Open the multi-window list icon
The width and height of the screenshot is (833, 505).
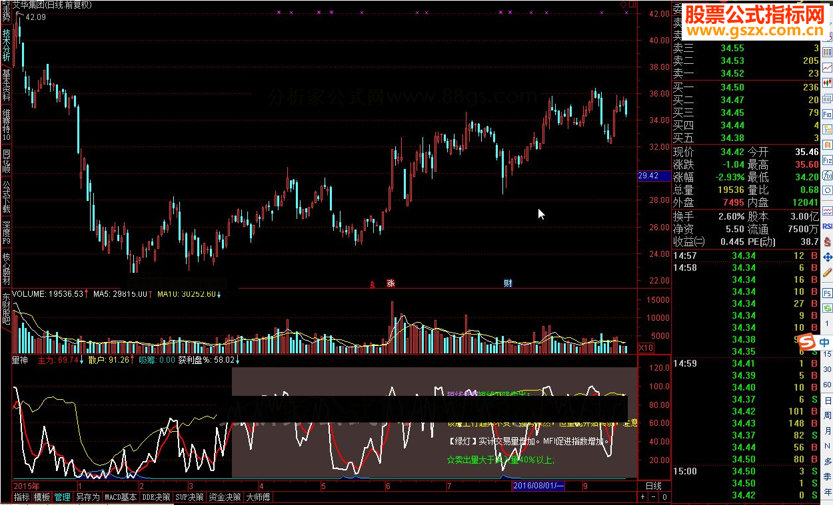pos(828,98)
